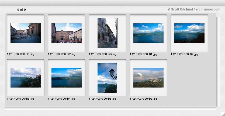Click the '9 of 9' count label
This screenshot has width=225, height=116.
coord(22,10)
